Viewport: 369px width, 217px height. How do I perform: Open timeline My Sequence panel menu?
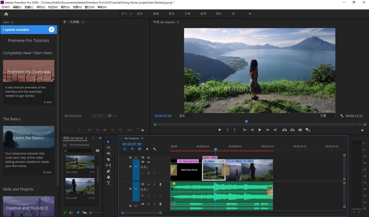pos(142,138)
